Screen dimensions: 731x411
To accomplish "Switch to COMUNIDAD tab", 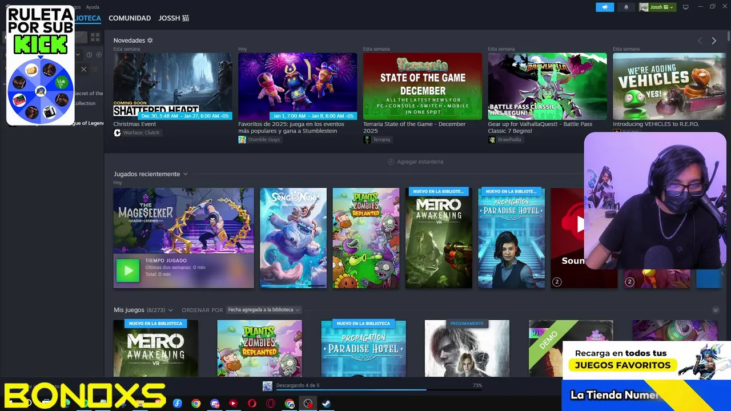I will [130, 18].
